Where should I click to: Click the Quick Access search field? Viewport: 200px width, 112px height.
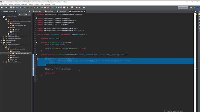[183, 7]
